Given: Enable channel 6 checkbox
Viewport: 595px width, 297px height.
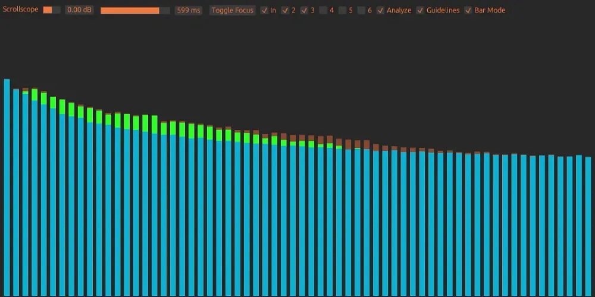Looking at the screenshot, I should (361, 10).
